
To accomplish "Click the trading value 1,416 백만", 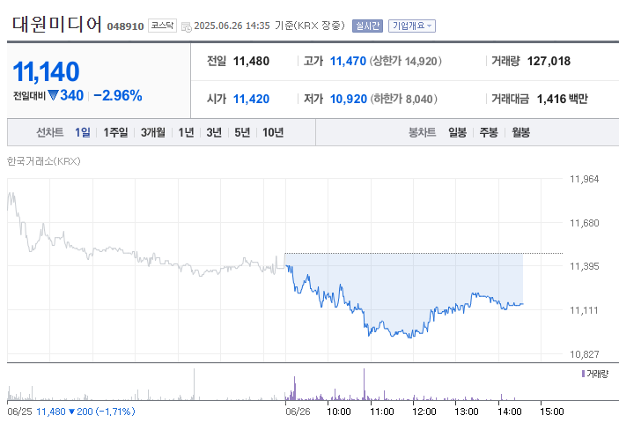I will pos(562,99).
